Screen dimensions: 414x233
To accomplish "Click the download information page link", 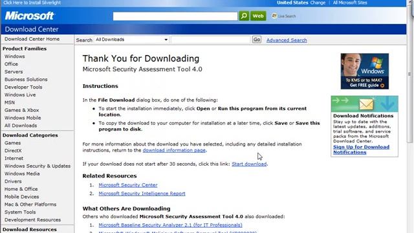I will (174, 150).
